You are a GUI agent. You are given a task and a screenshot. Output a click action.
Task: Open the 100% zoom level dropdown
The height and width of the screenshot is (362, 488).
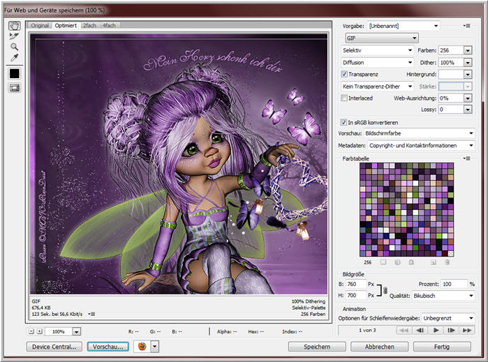tap(77, 331)
